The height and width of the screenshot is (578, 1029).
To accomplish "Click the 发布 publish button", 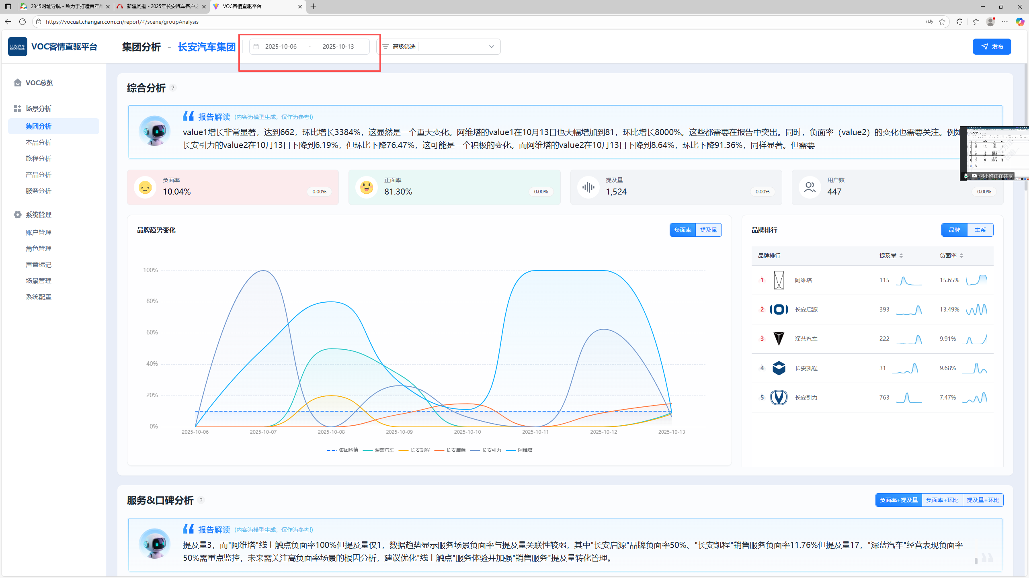I will tap(991, 47).
